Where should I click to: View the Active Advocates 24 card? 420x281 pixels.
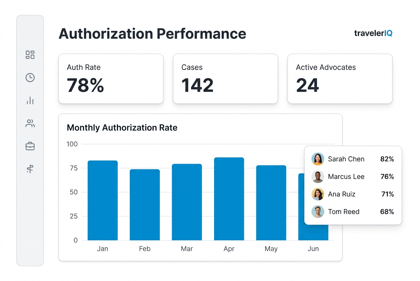click(x=340, y=79)
